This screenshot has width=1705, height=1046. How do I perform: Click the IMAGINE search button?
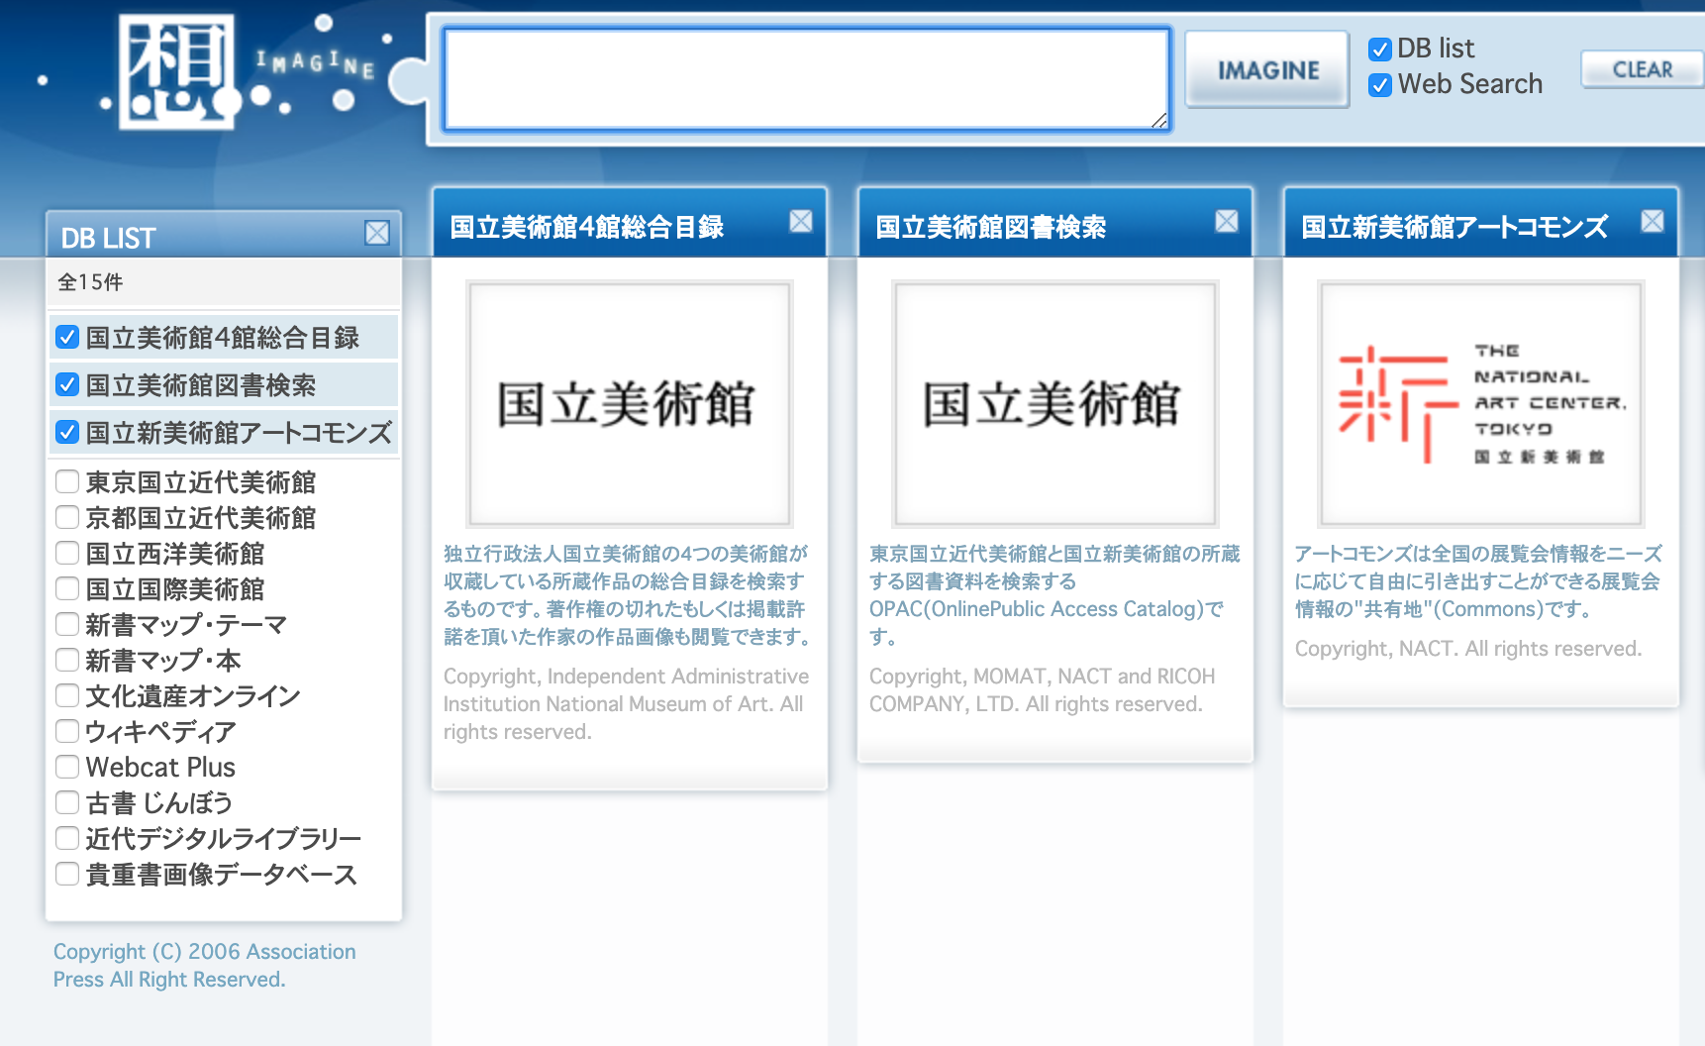point(1267,69)
